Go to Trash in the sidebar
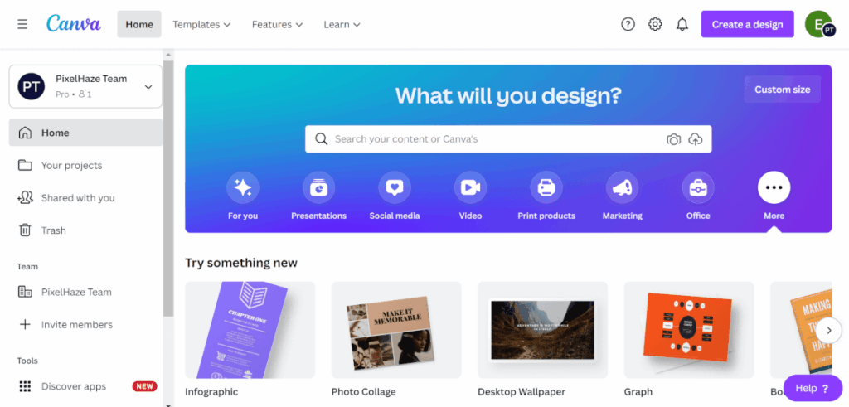Image resolution: width=849 pixels, height=407 pixels. (85, 230)
